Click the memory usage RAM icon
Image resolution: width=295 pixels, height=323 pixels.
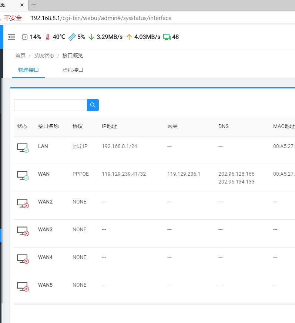pyautogui.click(x=72, y=37)
